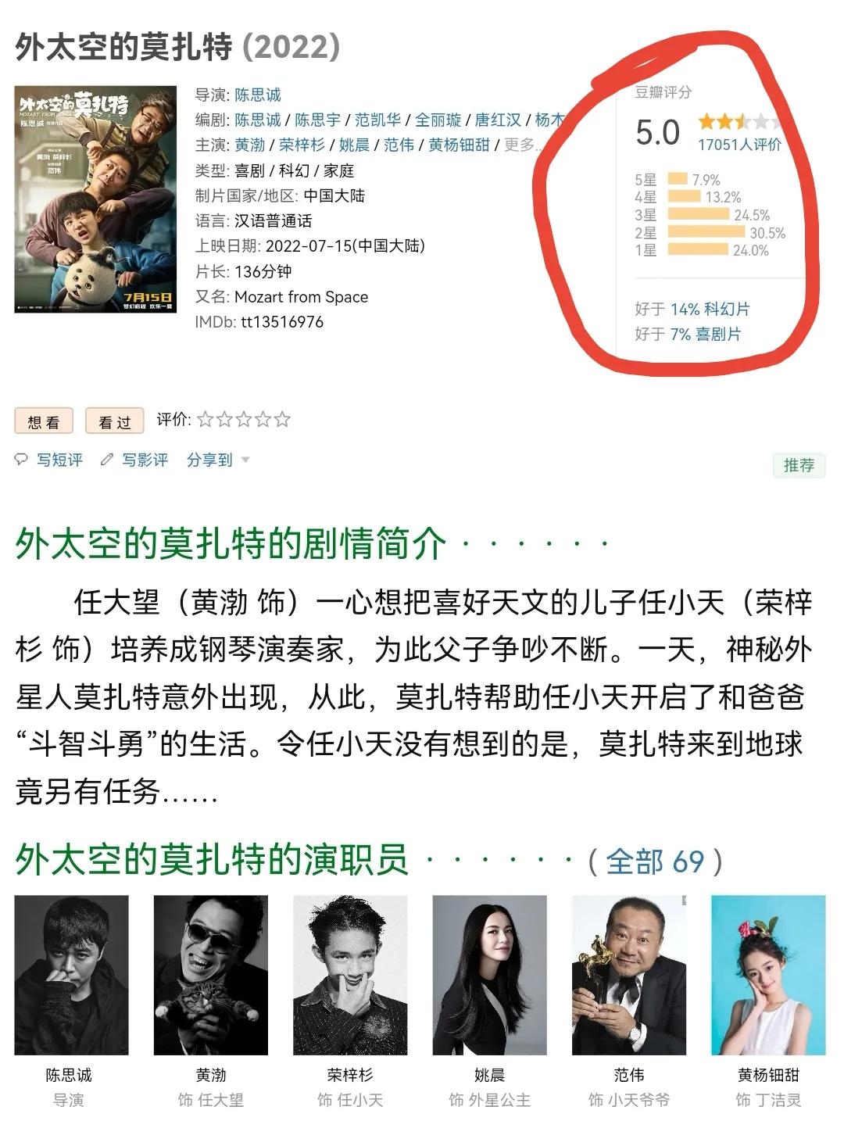Click the 2星 rating distribution bar
The width and height of the screenshot is (844, 1146).
(x=706, y=232)
